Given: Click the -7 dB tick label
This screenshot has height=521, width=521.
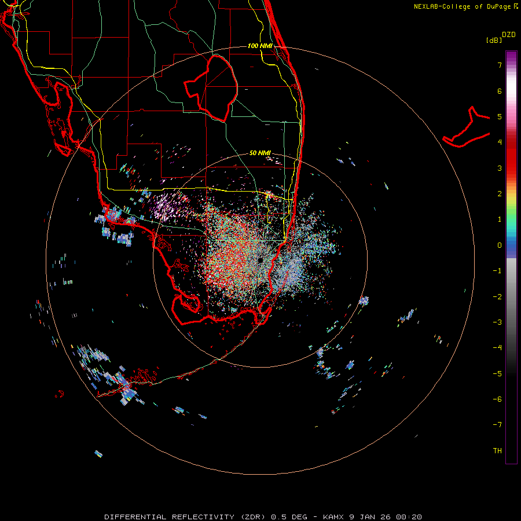Looking at the screenshot, I should click(497, 425).
